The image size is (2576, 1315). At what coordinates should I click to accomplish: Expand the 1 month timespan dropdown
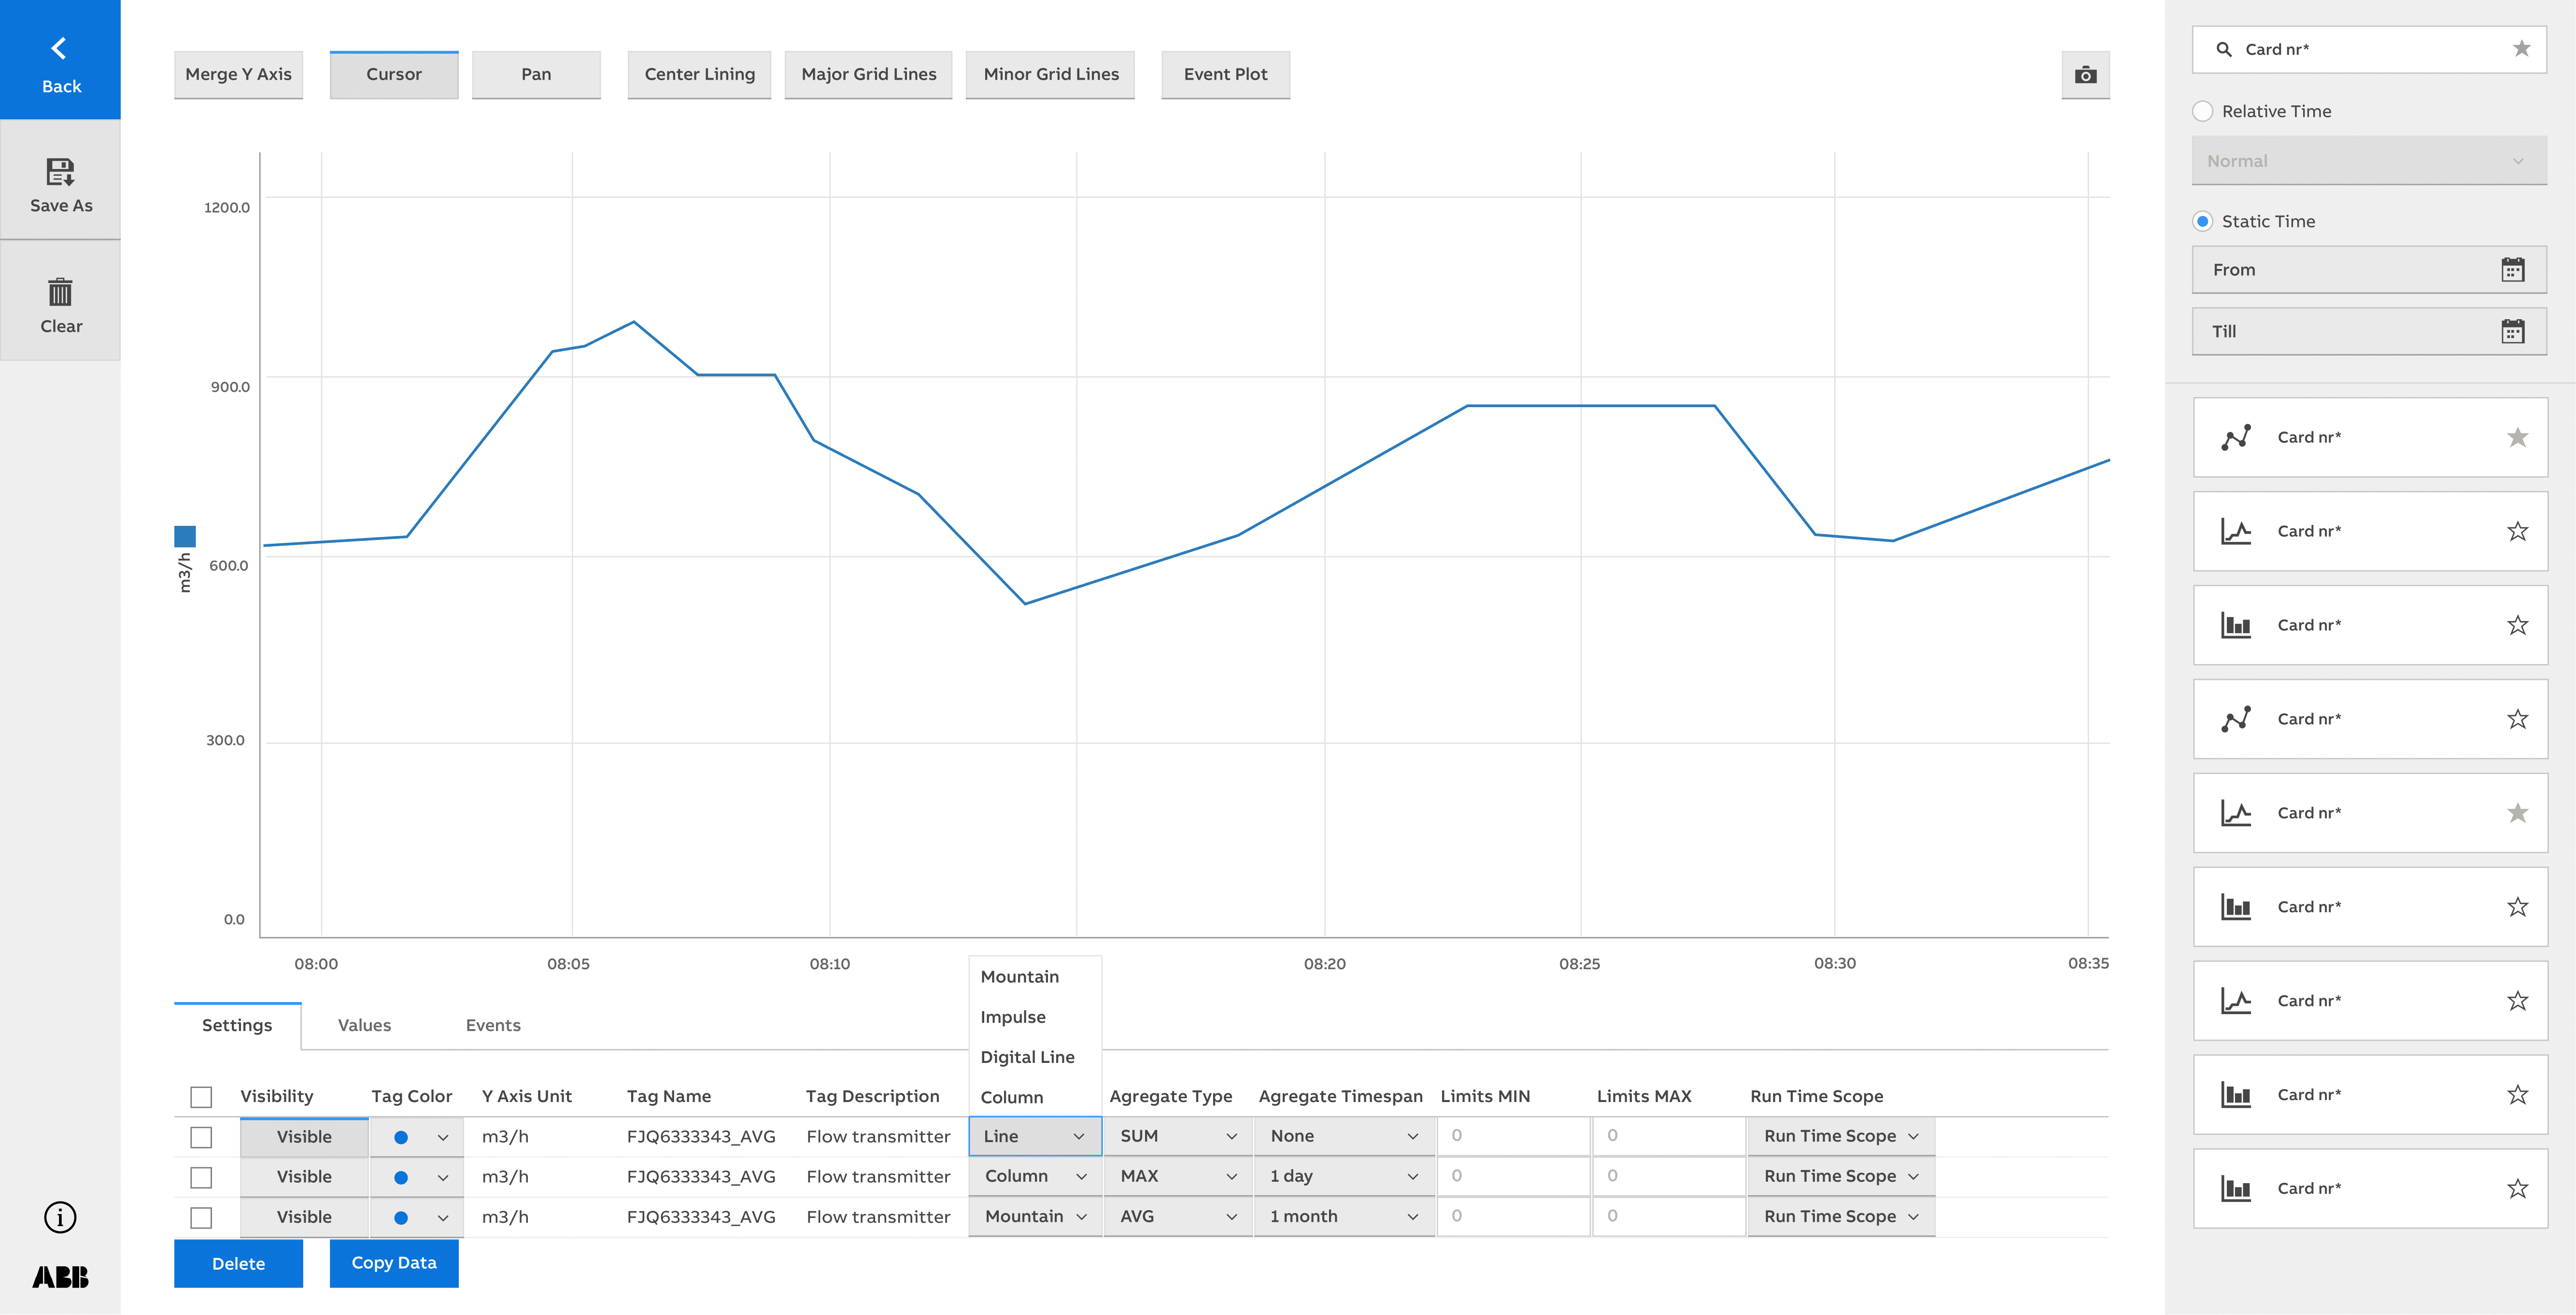click(1343, 1216)
